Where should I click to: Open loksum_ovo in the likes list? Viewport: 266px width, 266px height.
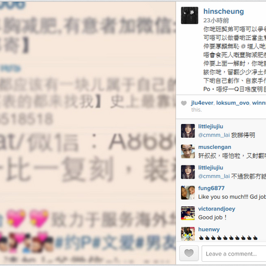click(233, 103)
